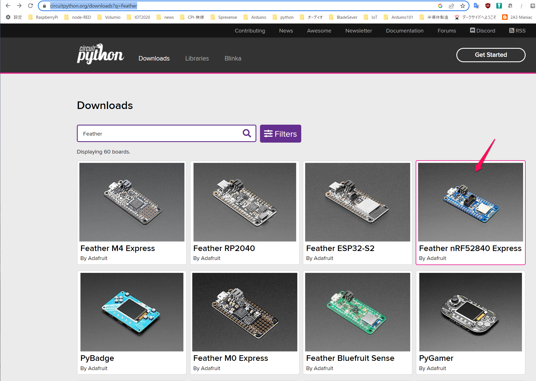Expand the Arduino bookmark folder
Viewport: 536px width, 381px height.
(x=255, y=17)
